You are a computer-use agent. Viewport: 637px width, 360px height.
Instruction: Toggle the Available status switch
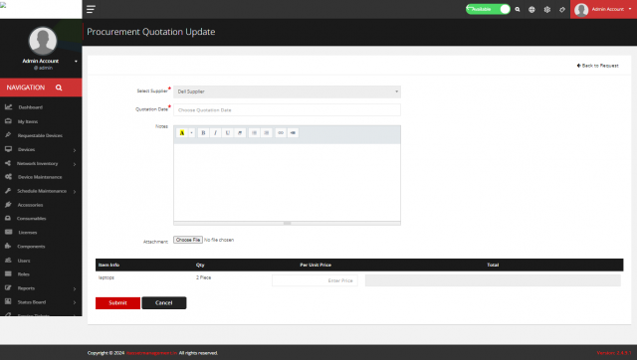(488, 9)
